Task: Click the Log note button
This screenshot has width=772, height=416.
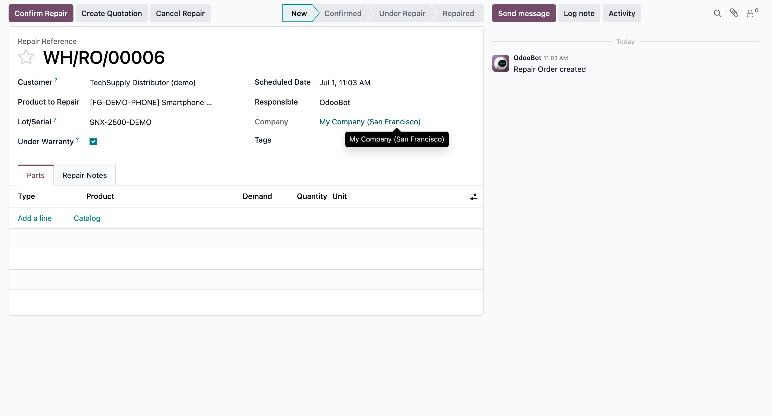Action: coord(579,13)
